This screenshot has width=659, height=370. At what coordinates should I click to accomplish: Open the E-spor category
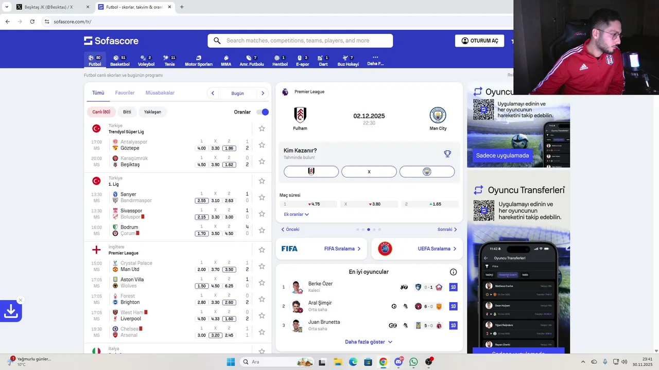[x=303, y=61]
